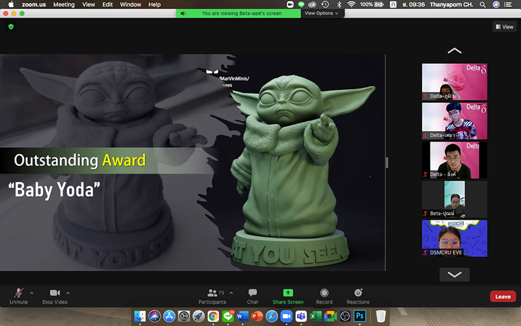This screenshot has height=326, width=521.
Task: Click the green Share Screen button
Action: point(288,297)
